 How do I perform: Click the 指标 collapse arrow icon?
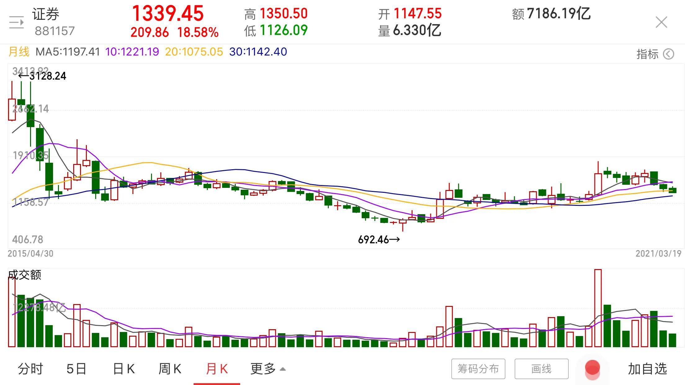pos(669,54)
